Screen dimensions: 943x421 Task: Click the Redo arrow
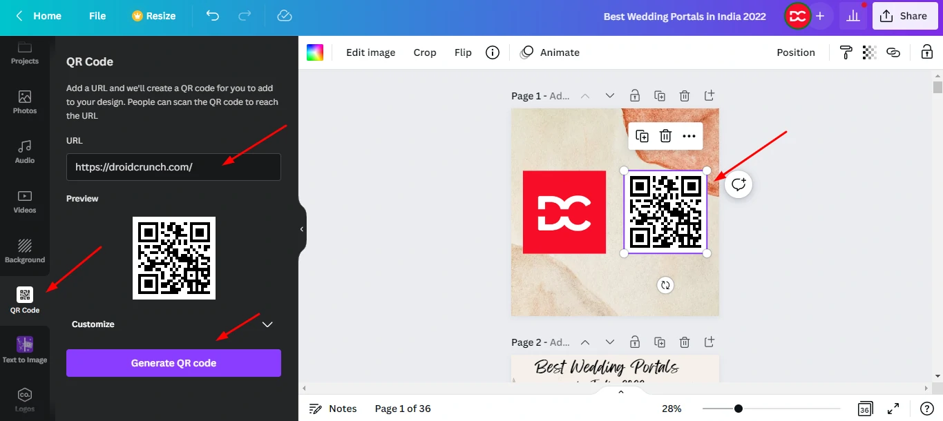point(245,15)
